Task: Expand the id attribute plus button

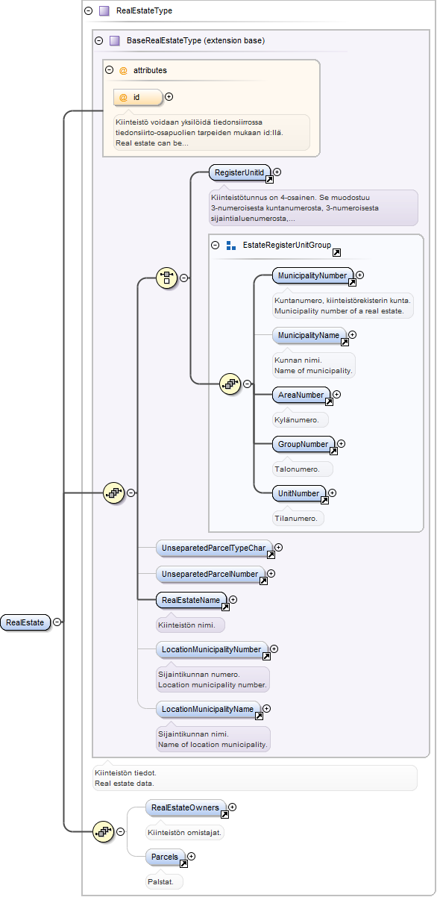Action: click(x=169, y=96)
